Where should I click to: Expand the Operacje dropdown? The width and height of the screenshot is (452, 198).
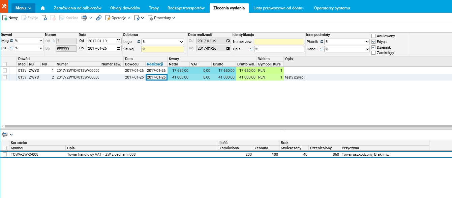click(x=118, y=18)
